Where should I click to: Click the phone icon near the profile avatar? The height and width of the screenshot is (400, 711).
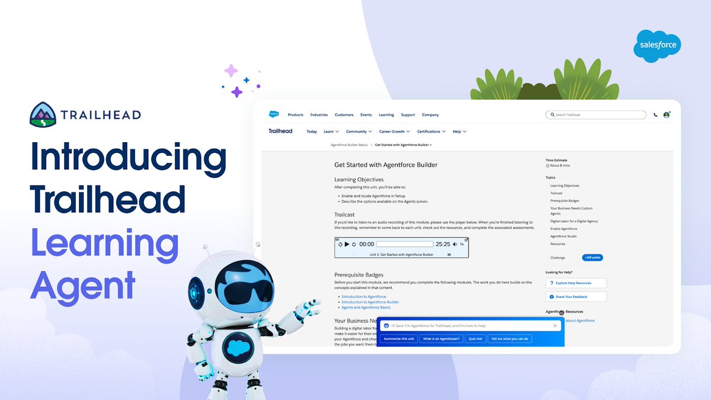[x=655, y=115]
